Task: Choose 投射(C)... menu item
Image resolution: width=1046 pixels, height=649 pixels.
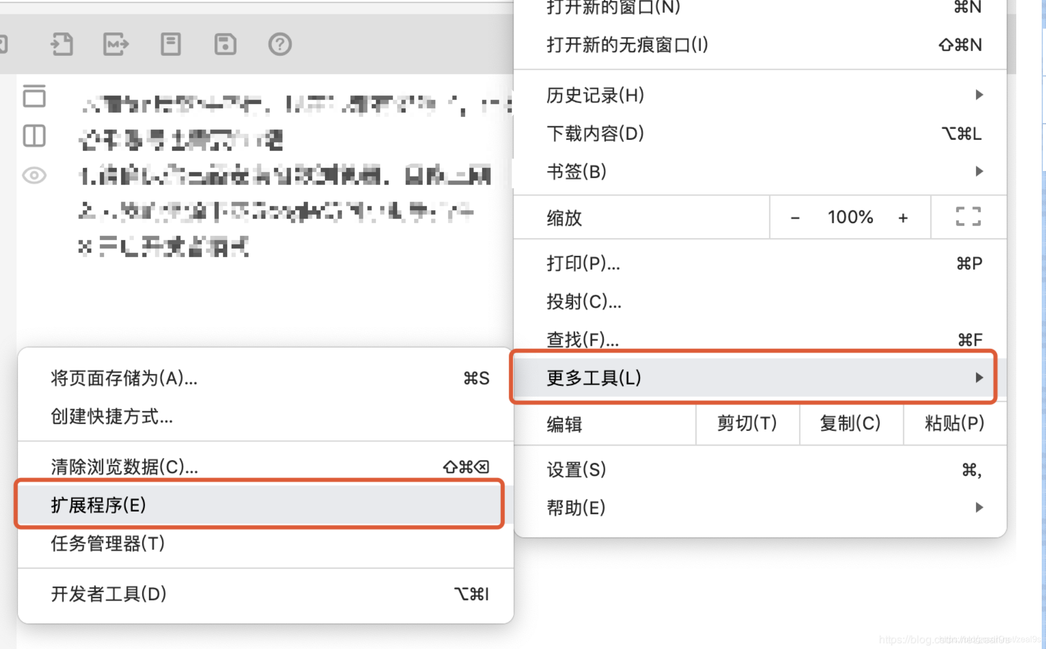Action: 760,302
